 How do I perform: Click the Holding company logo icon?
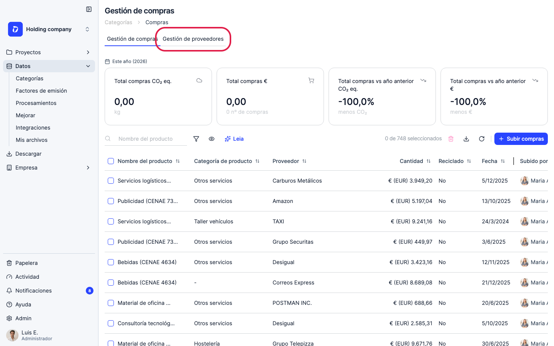(x=15, y=29)
